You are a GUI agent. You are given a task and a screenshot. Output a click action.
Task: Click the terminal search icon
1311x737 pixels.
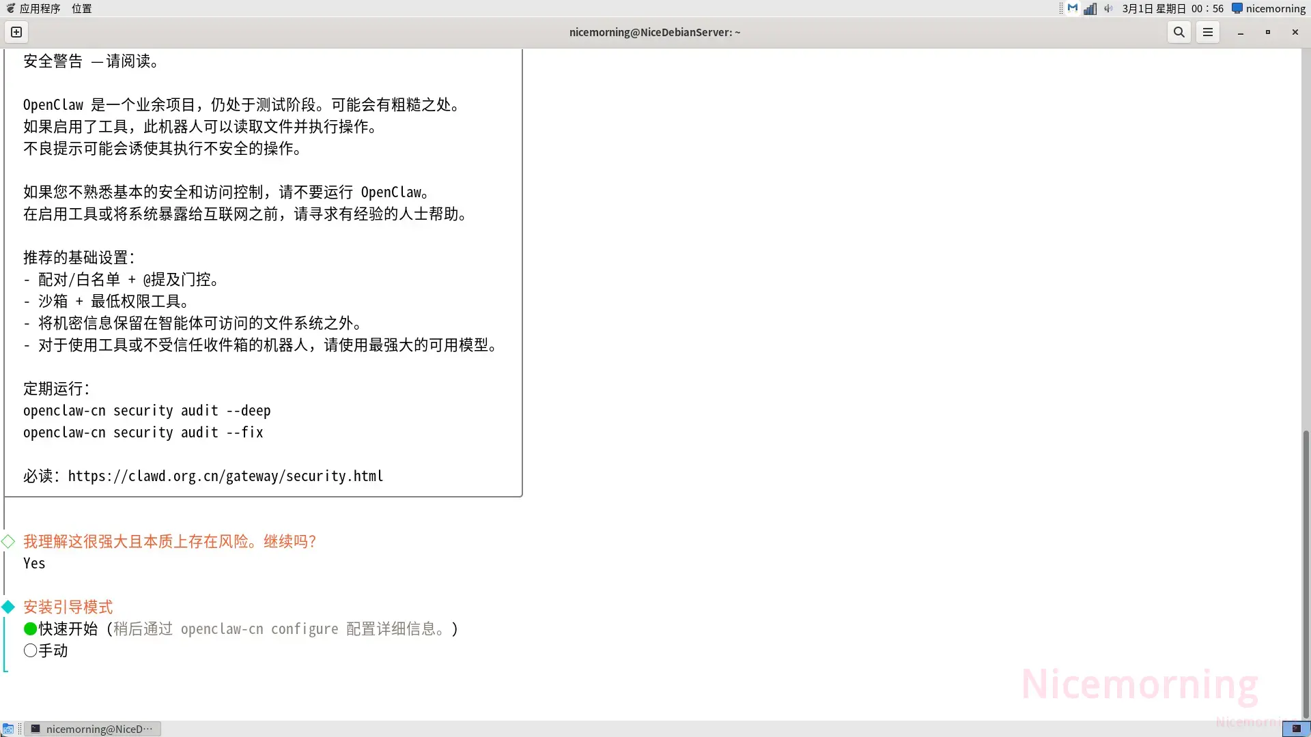tap(1179, 32)
